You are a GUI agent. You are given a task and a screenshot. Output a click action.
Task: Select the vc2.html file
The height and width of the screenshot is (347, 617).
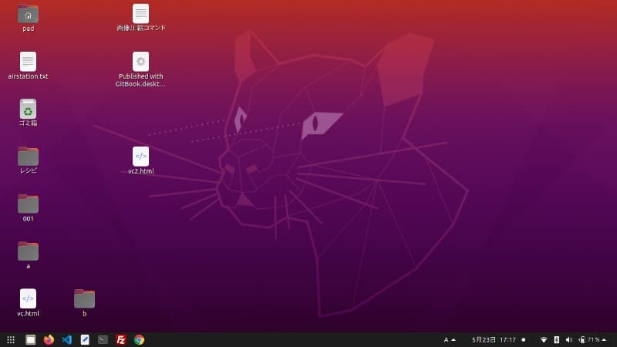[141, 160]
